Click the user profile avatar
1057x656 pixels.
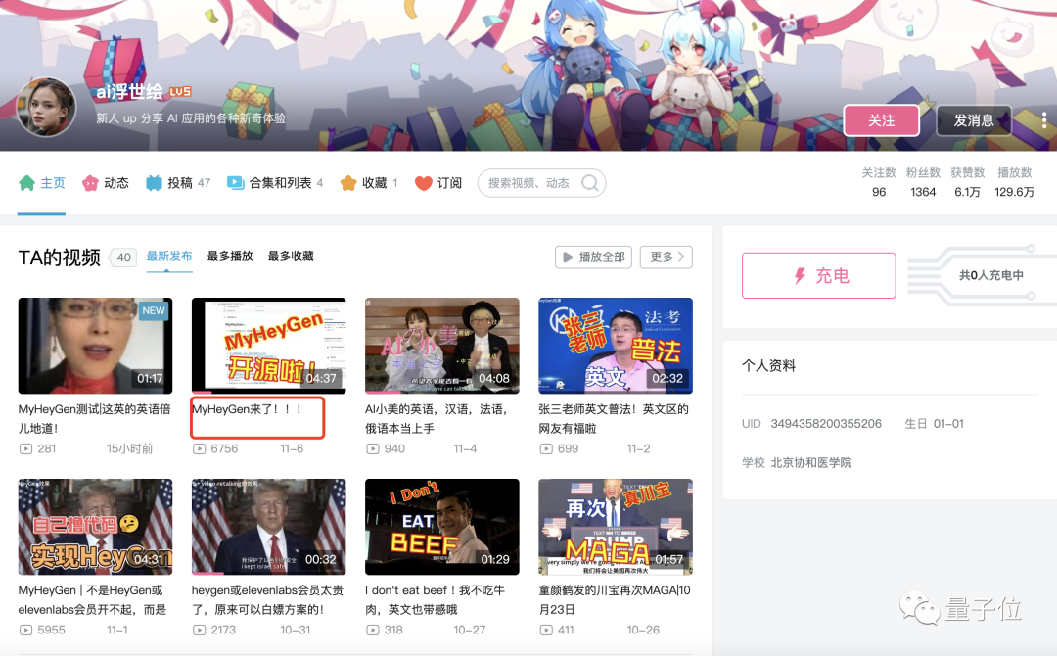point(46,107)
